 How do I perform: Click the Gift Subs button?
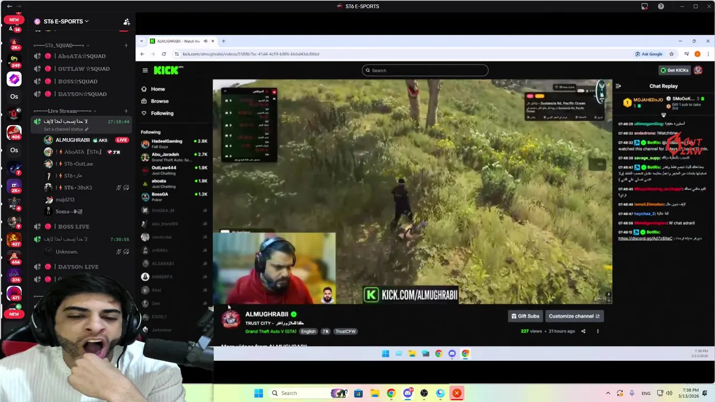point(525,316)
